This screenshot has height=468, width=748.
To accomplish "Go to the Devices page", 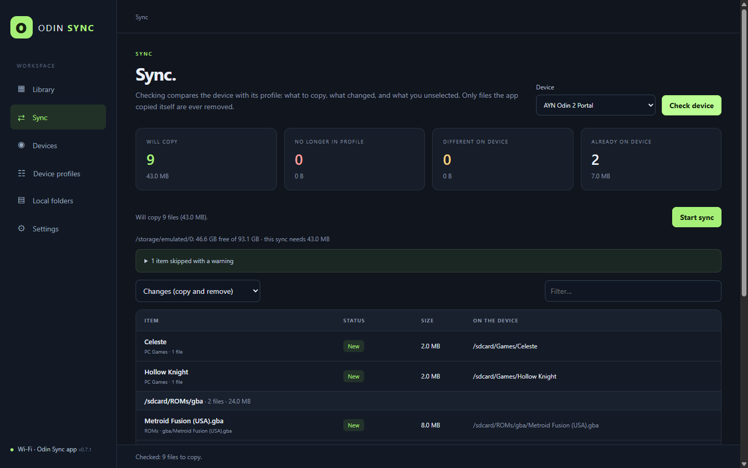I will [x=58, y=146].
